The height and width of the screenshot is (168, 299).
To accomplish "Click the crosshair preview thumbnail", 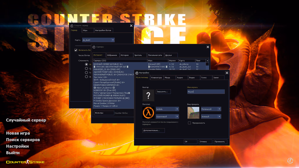I will (193, 113).
